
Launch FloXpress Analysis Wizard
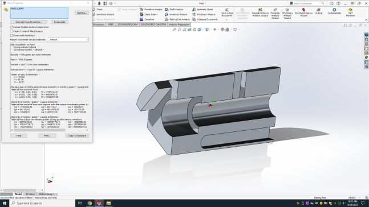(x=275, y=13)
